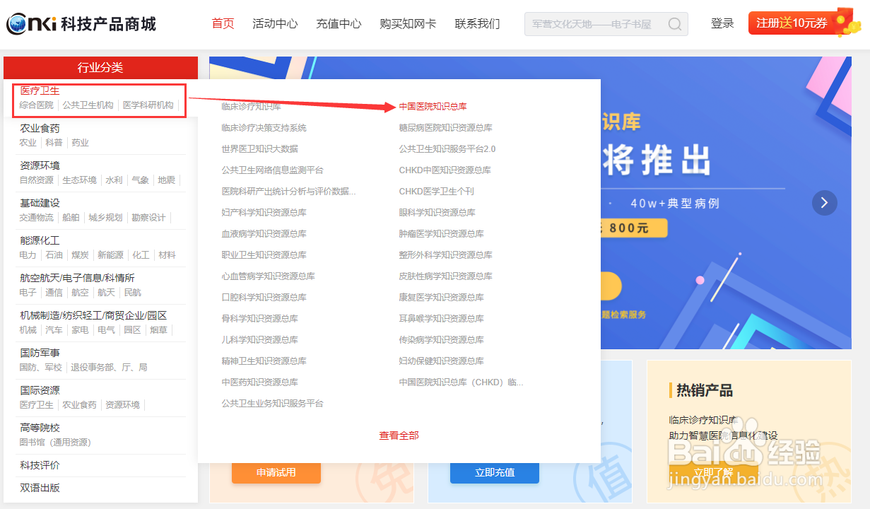Click 生态环境 subcategory link

[79, 180]
